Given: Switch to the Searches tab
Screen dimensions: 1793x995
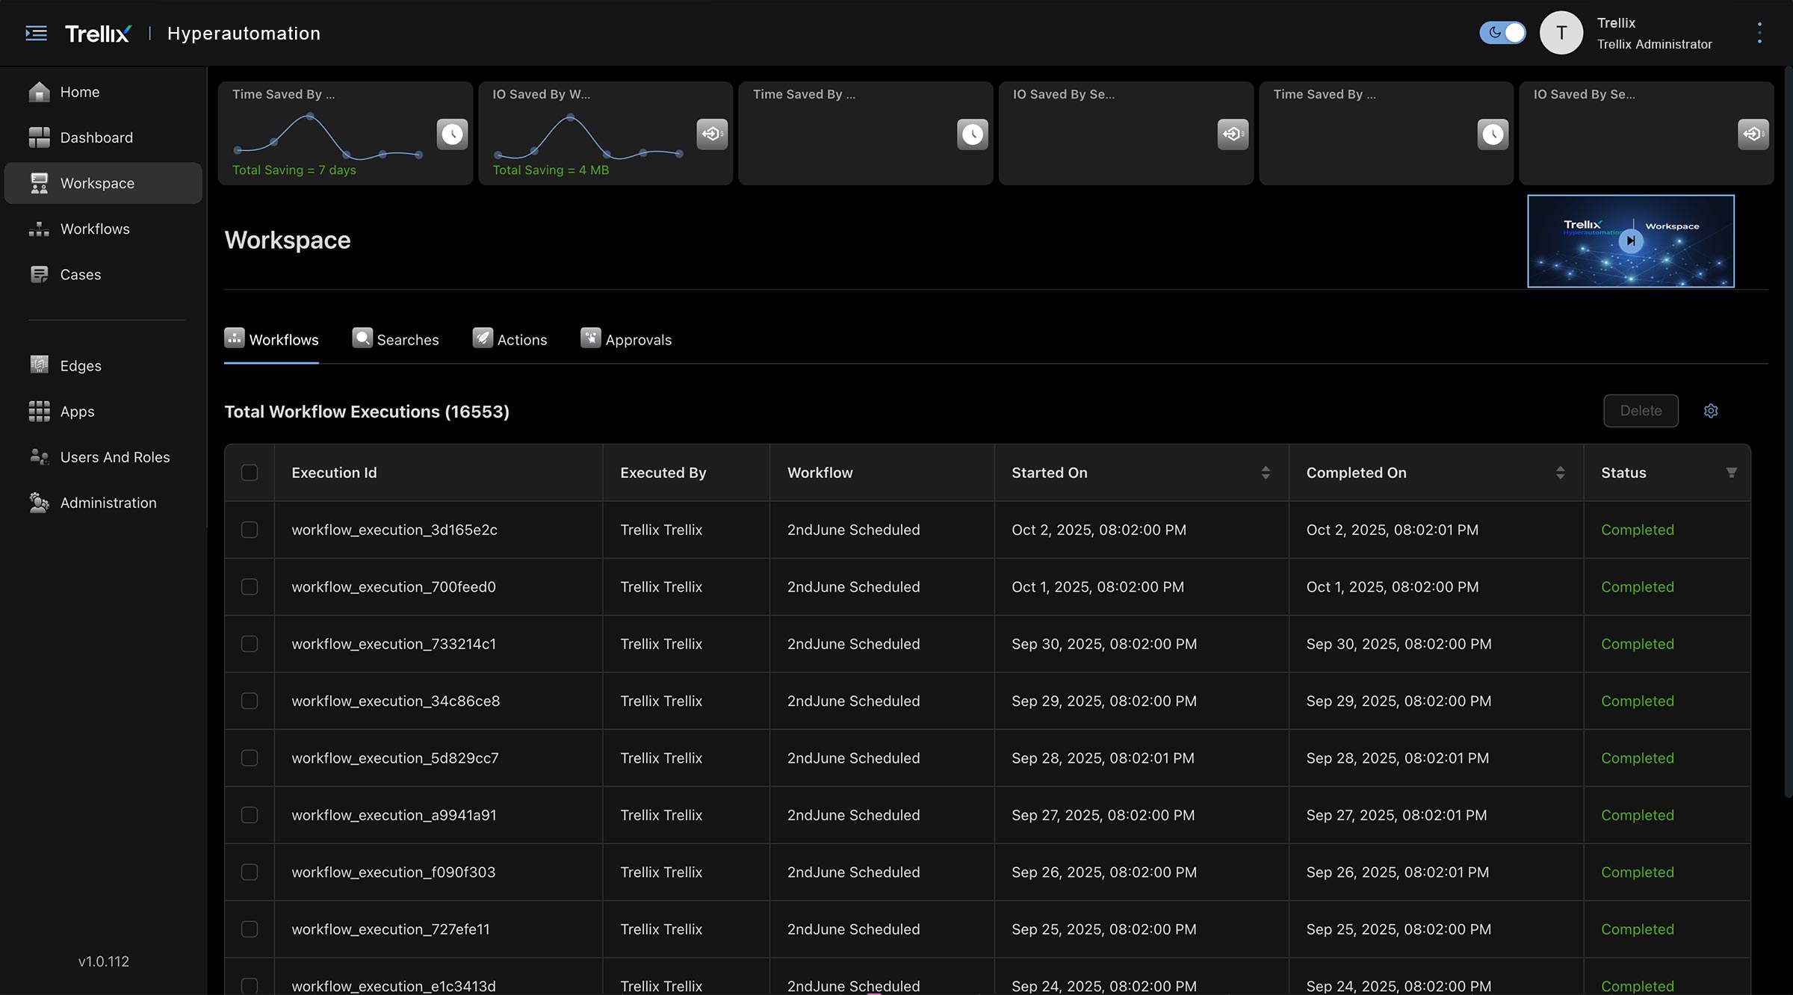Looking at the screenshot, I should 396,340.
